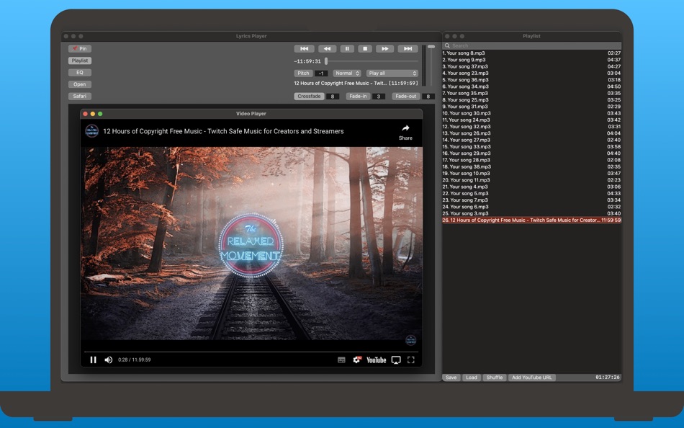Click the fast-forward button
Screen dimensions: 684x428
385,49
